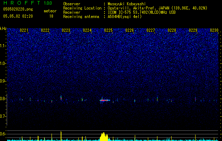Click the kHz axis unit label
222x141 pixels.
(3, 29)
